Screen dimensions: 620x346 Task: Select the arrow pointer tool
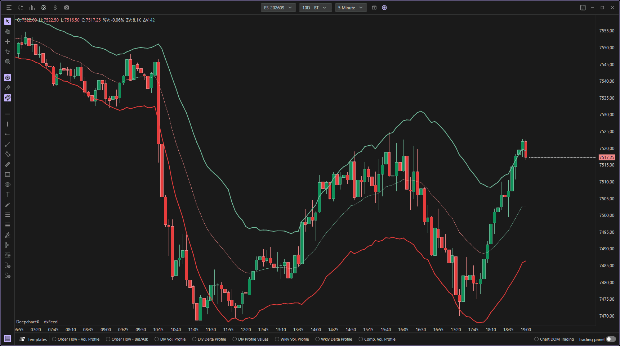point(8,21)
